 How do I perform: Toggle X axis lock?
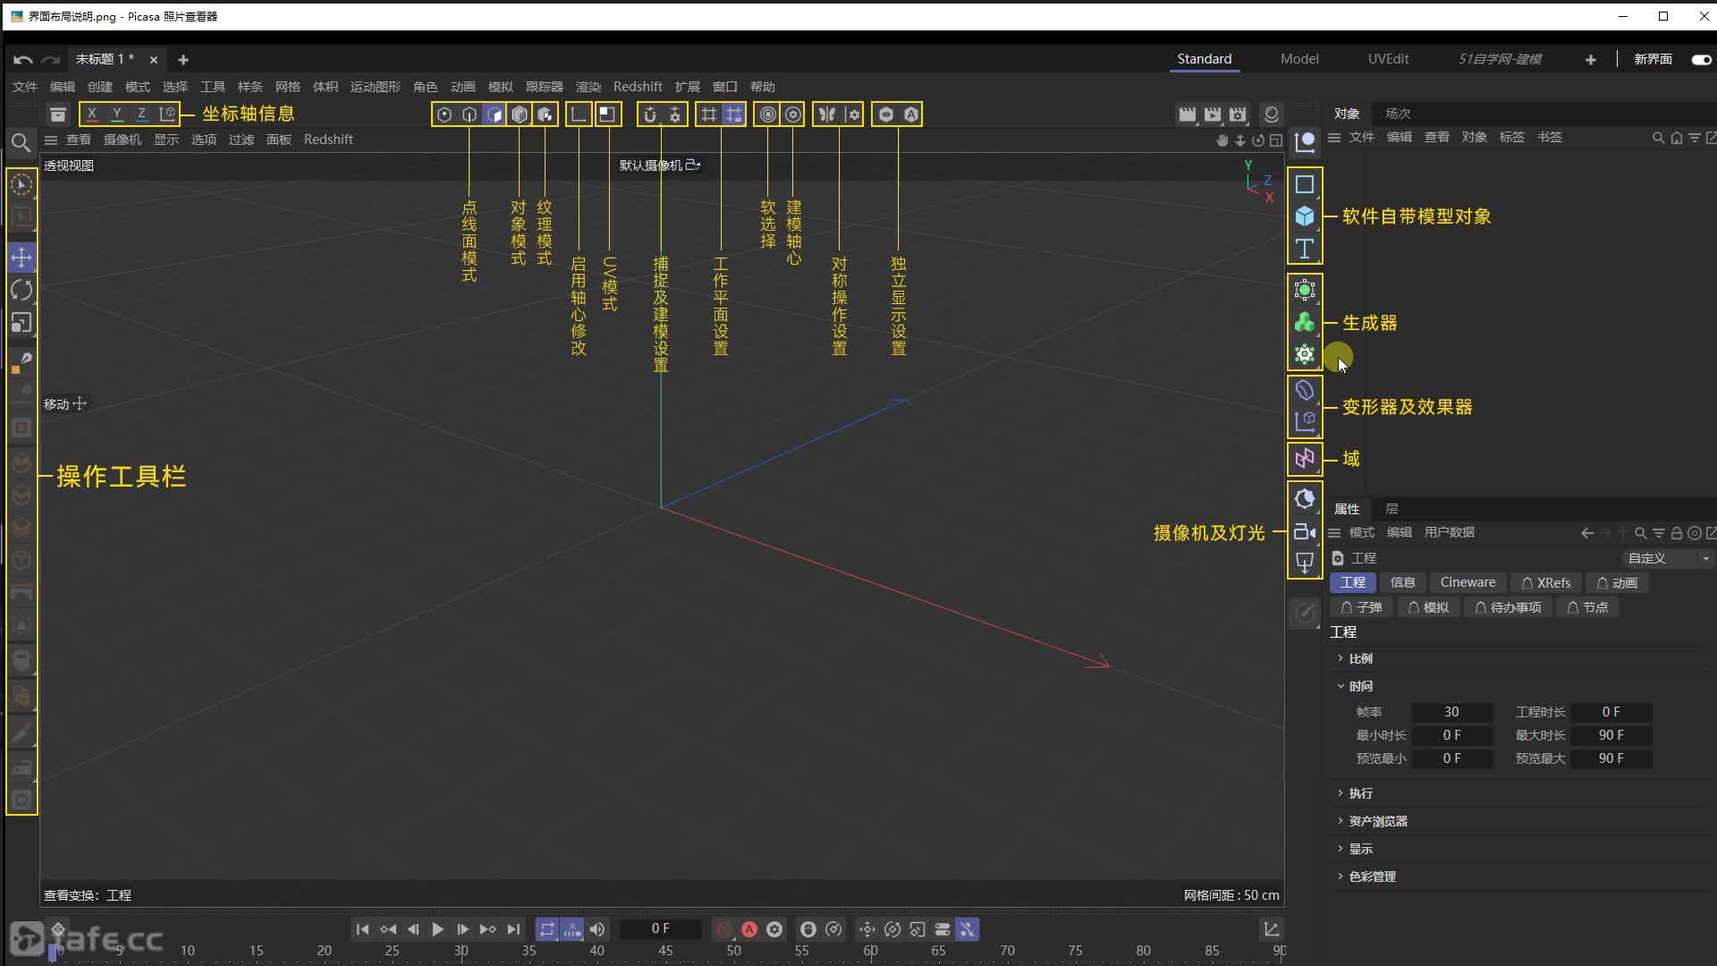91,114
